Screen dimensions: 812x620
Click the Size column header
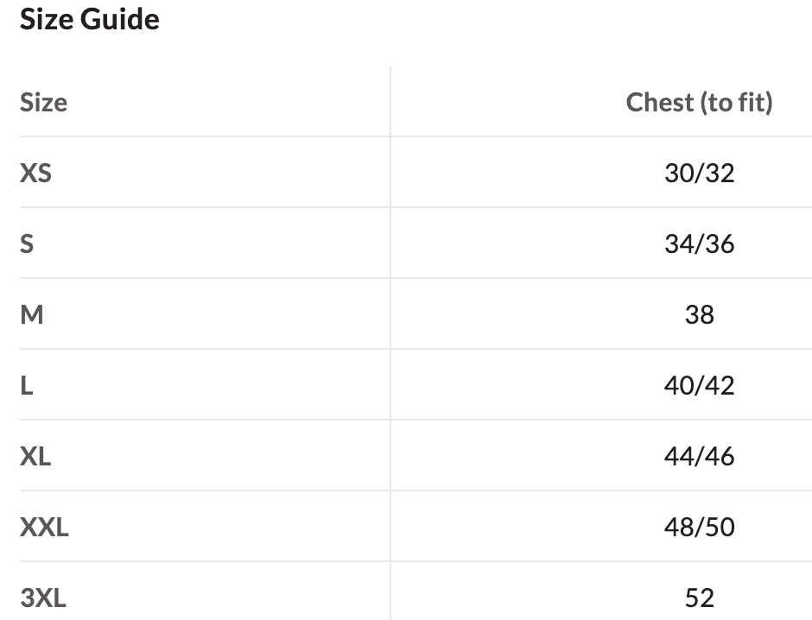(43, 103)
